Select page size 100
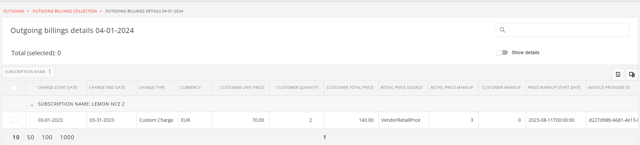The image size is (640, 145). [x=47, y=137]
